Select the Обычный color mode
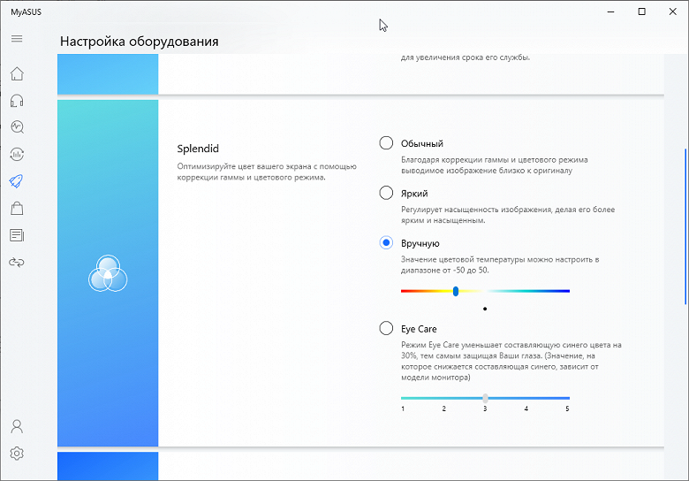Viewport: 689px width, 481px height. coord(386,143)
